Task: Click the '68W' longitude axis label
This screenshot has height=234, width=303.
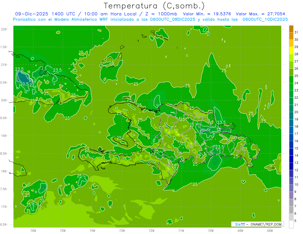Action: coord(270,230)
